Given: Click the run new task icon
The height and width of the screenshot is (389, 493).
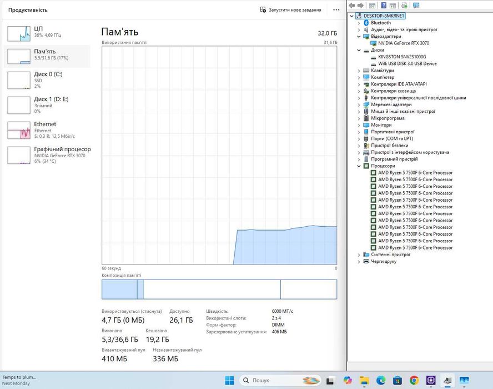Looking at the screenshot, I should [x=263, y=10].
